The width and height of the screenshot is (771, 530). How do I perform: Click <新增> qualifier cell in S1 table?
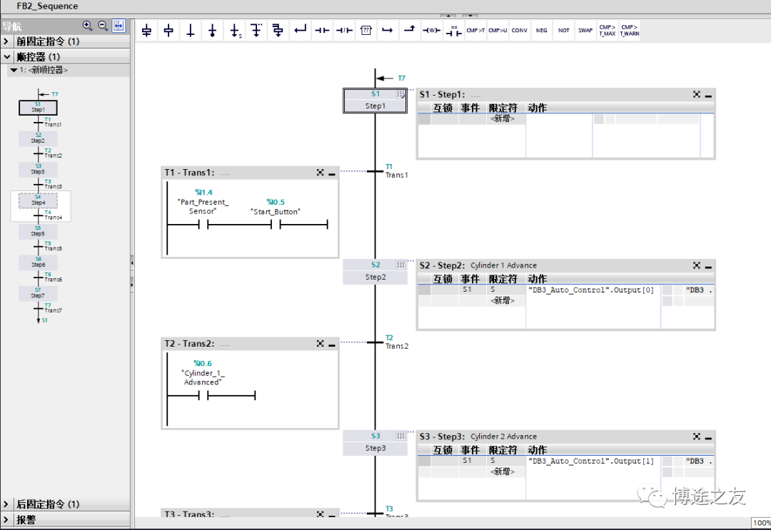tap(502, 119)
